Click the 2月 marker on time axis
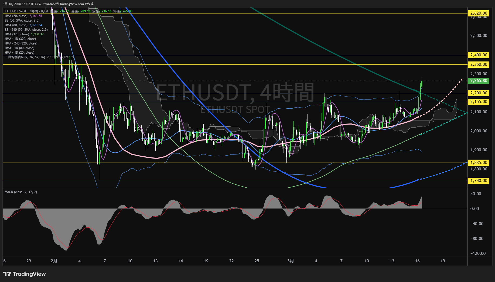The width and height of the screenshot is (495, 282). point(54,261)
